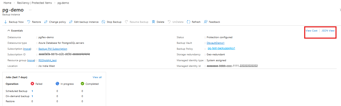The width and height of the screenshot is (341, 106).
Task: Click the green Completed check icon
Action: pyautogui.click(x=82, y=84)
